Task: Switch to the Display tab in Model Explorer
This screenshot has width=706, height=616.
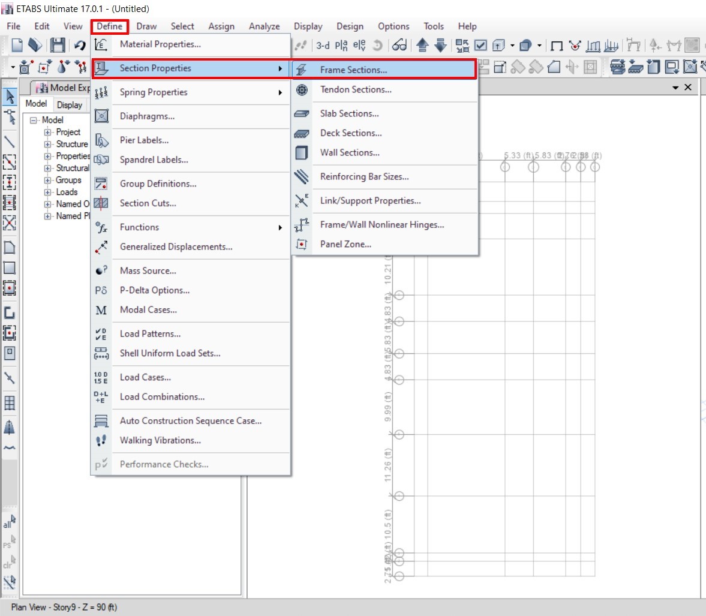Action: [x=70, y=105]
